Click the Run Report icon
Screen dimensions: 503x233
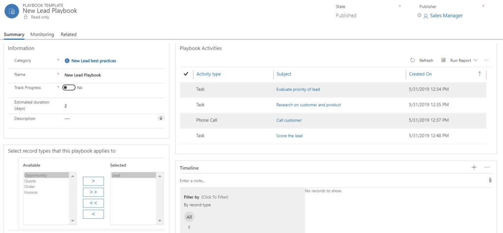(x=444, y=60)
